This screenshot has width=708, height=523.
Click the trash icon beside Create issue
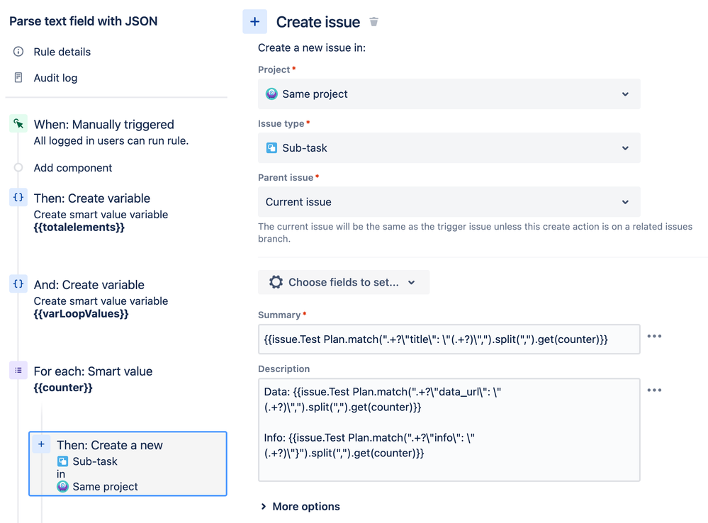point(374,22)
